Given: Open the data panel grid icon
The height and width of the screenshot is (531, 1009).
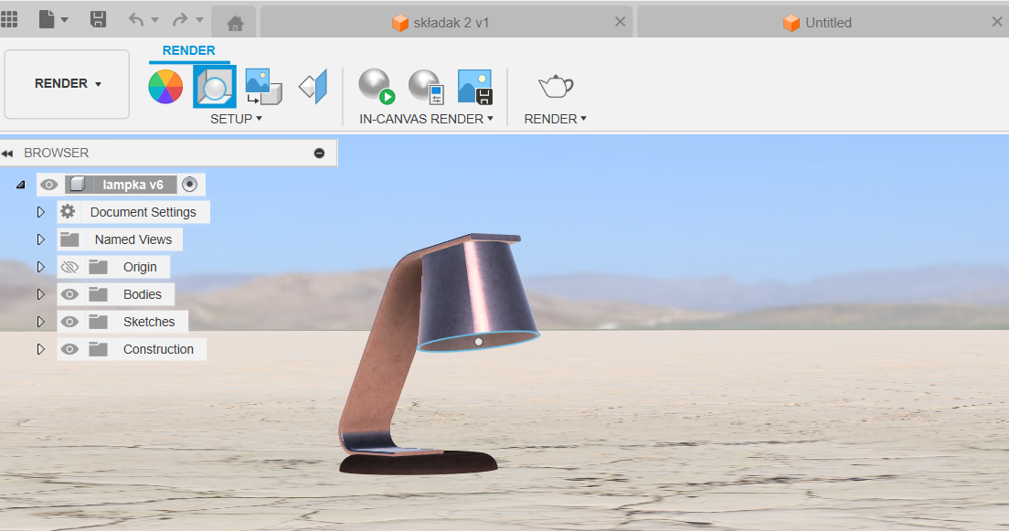Looking at the screenshot, I should 9,19.
